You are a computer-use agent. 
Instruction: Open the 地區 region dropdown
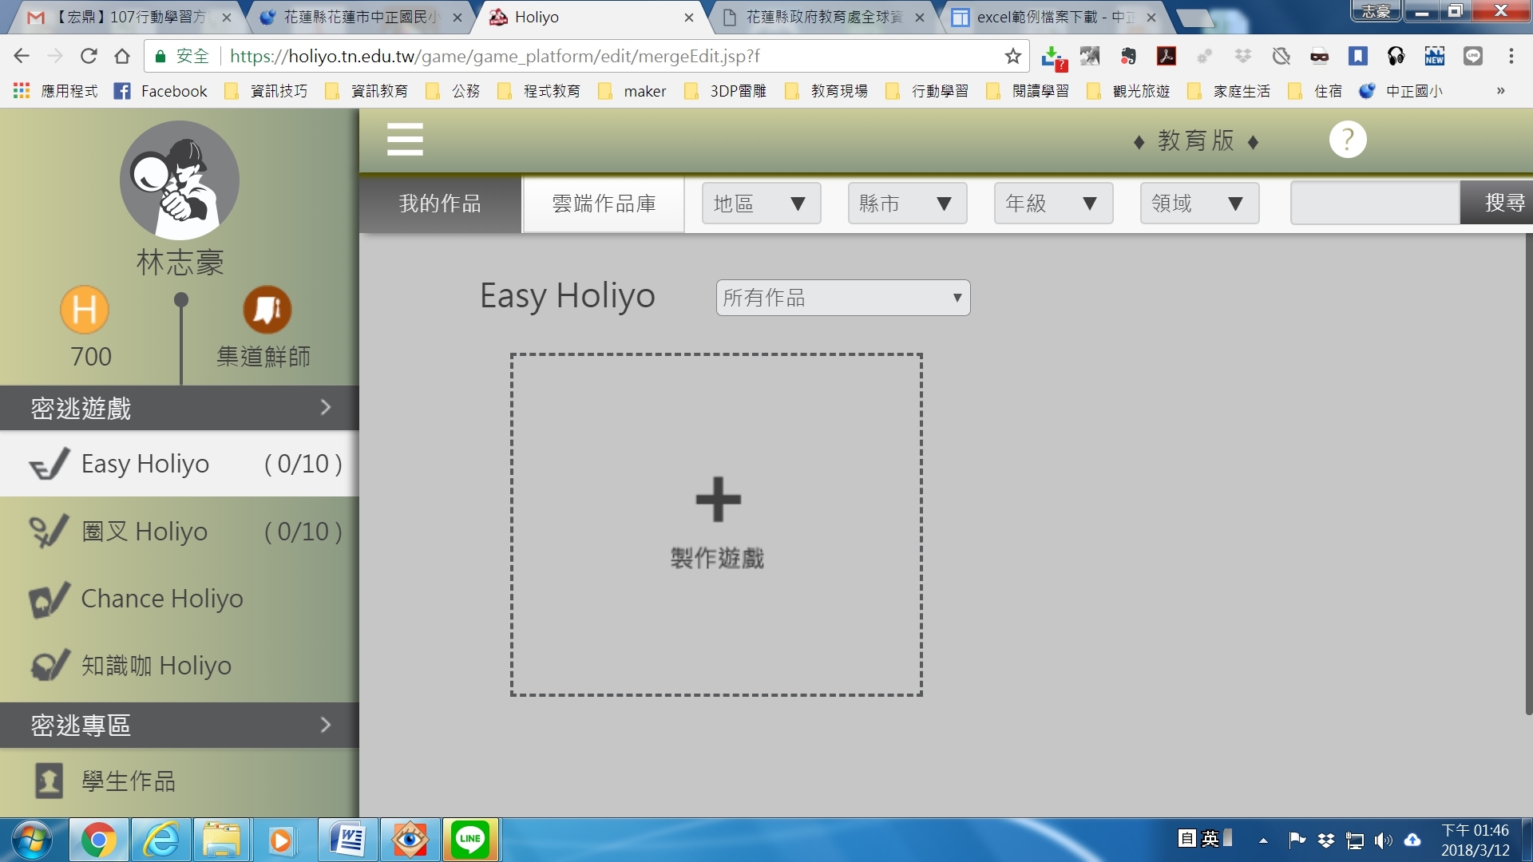pos(761,204)
